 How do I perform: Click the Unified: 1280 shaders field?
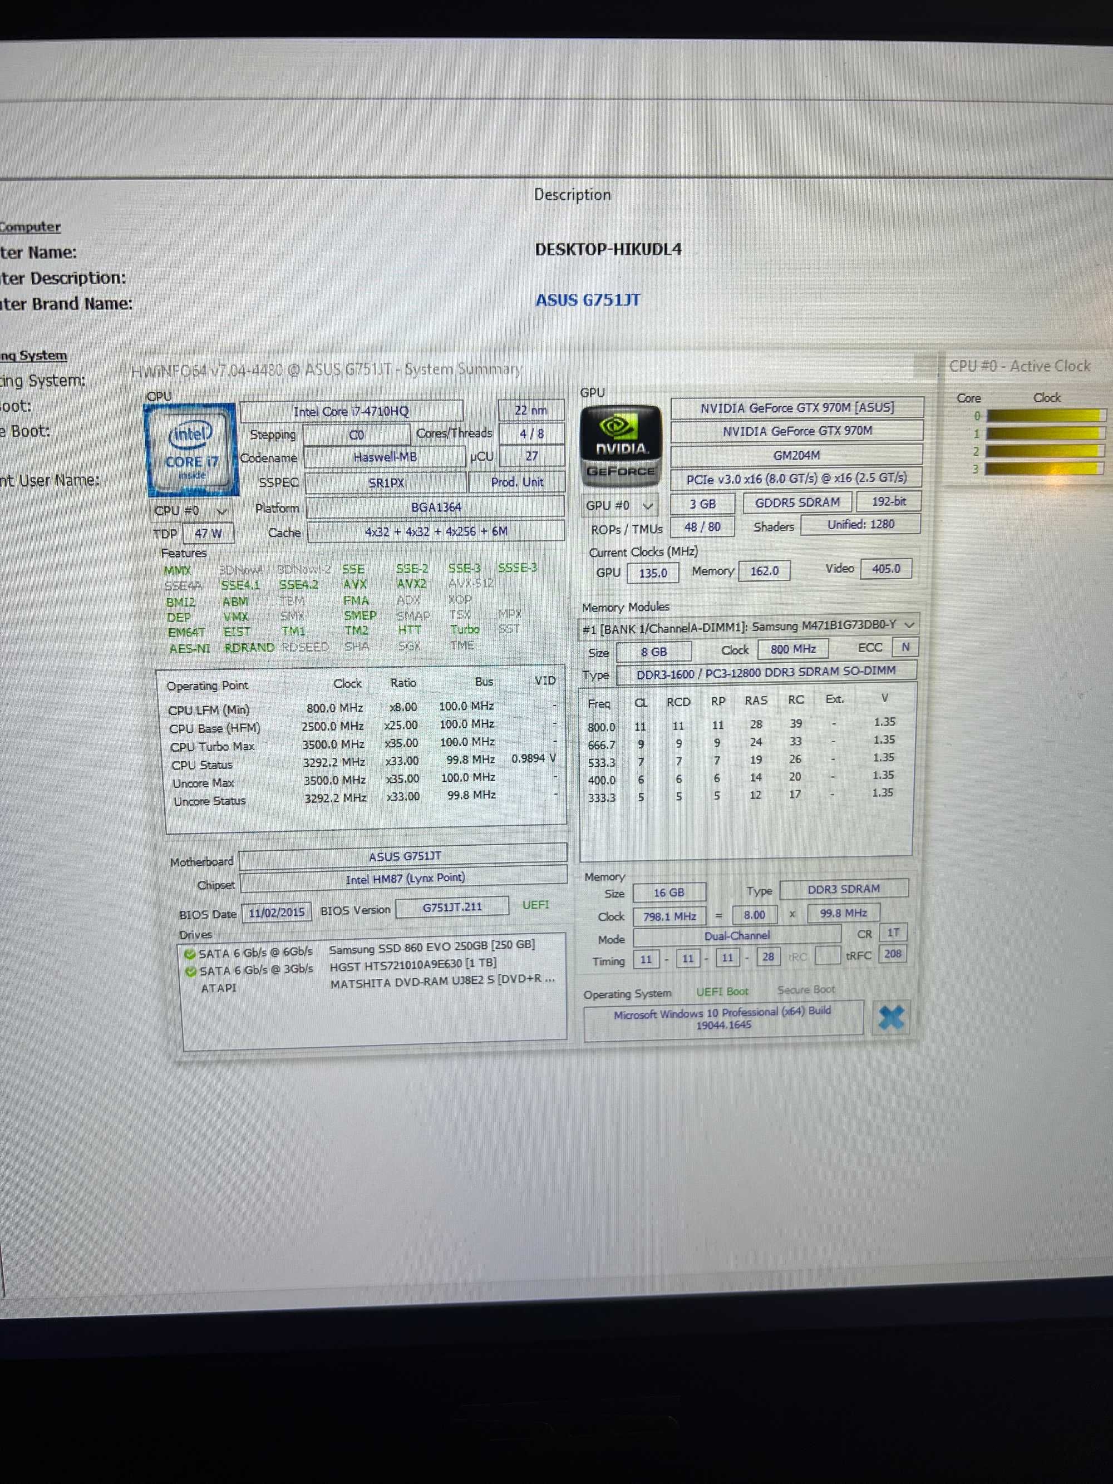(861, 525)
